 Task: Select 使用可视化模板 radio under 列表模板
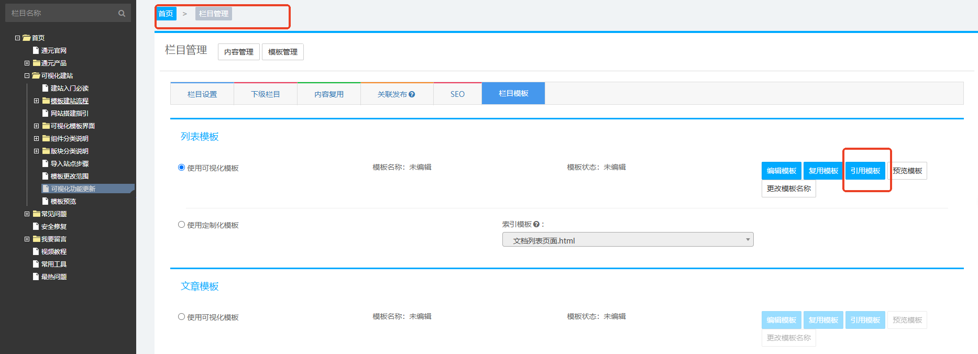(x=181, y=168)
